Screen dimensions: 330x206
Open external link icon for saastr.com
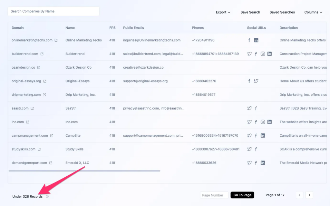click(32, 108)
